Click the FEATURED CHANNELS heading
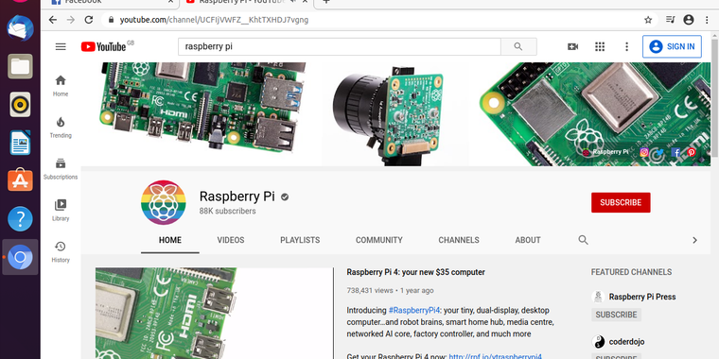This screenshot has height=359, width=719. coord(631,272)
